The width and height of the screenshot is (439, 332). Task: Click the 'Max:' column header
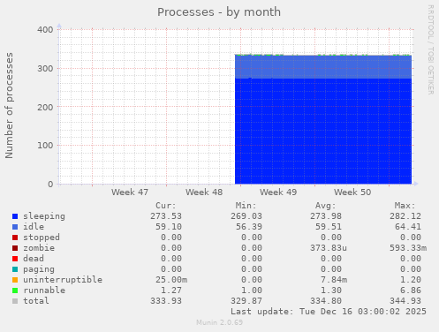pos(405,206)
